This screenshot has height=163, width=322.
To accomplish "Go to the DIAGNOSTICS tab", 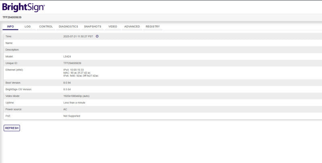I will click(x=68, y=27).
